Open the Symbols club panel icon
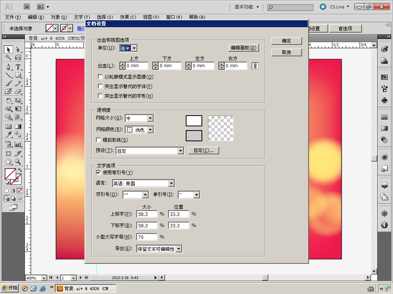This screenshot has height=294, width=393. (384, 100)
